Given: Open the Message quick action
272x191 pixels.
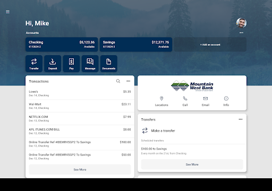Looking at the screenshot, I should click(90, 64).
